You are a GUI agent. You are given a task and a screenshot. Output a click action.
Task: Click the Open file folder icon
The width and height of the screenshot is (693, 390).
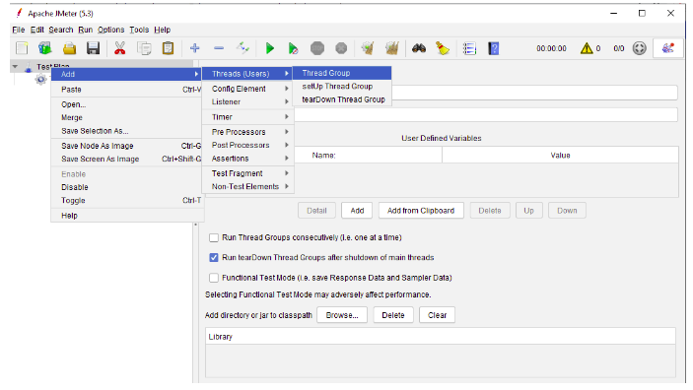(x=69, y=48)
